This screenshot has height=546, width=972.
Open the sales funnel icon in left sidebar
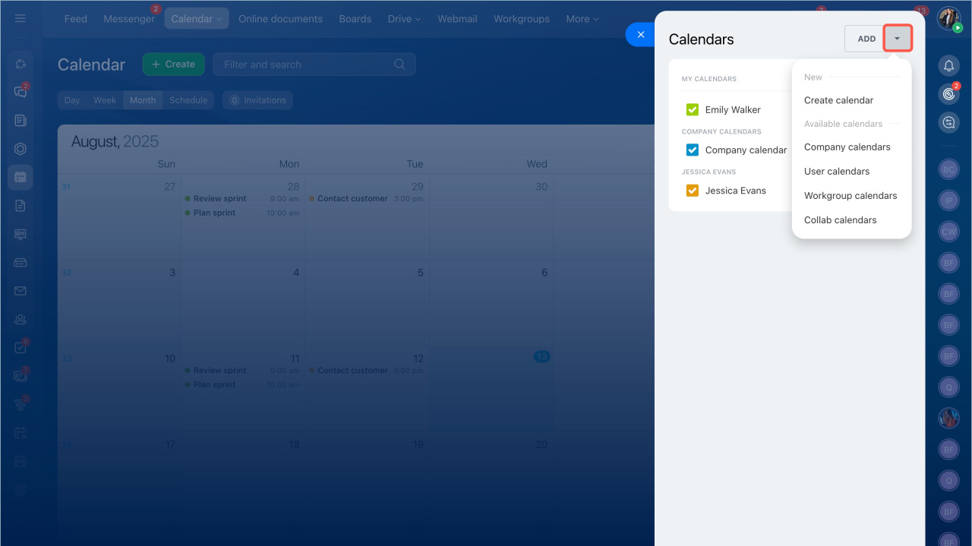(21, 405)
